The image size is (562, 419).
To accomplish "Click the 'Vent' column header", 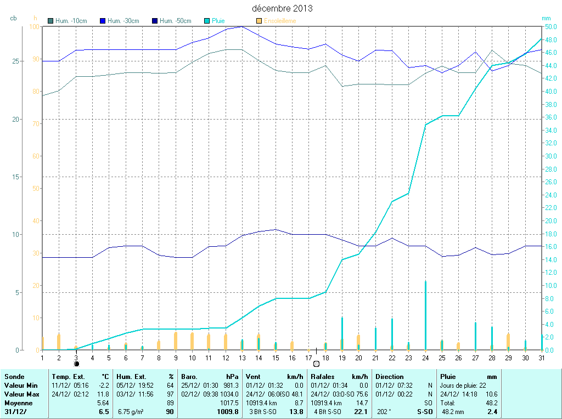I will click(252, 377).
